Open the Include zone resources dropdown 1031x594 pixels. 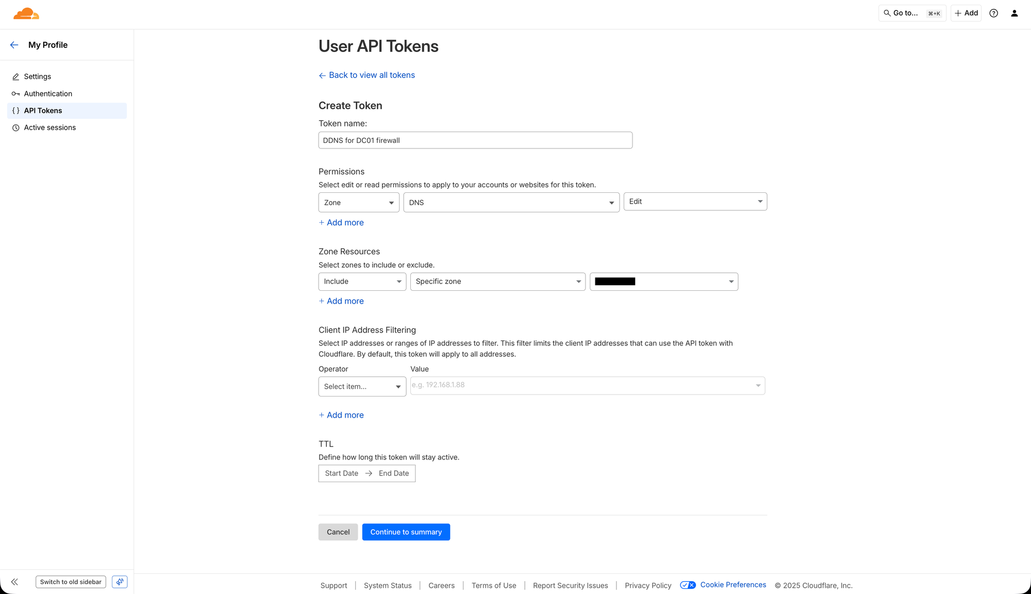pyautogui.click(x=362, y=282)
